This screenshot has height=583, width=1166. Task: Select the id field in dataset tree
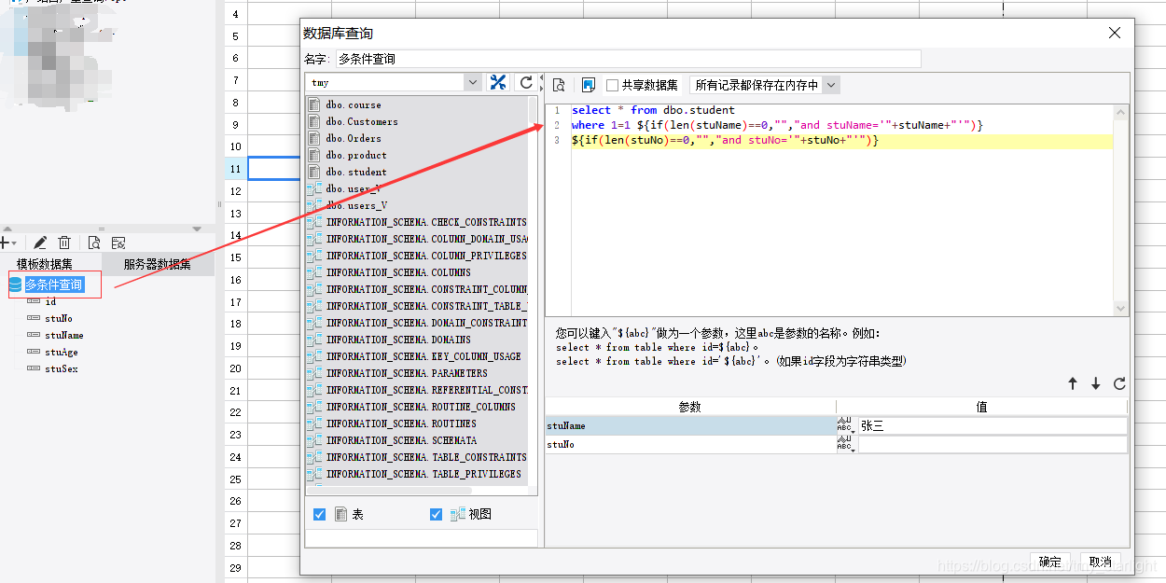(x=50, y=301)
